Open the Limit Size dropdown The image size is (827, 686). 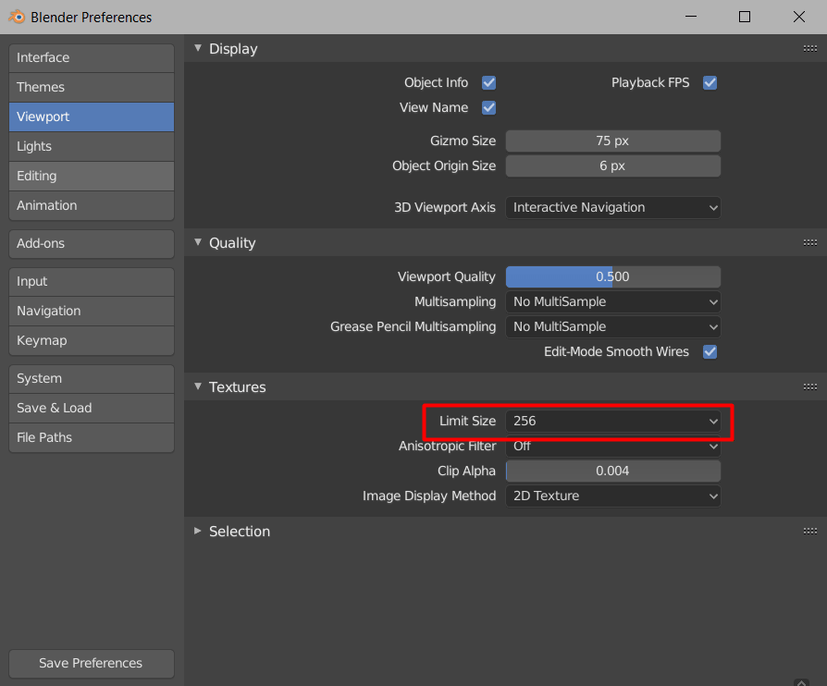pos(613,421)
